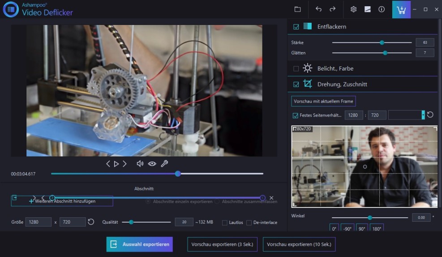Screen dimensions: 442x257
Task: Adjust the Stärke slider handle
Action: 382,43
